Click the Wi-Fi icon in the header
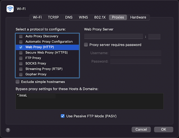179x138 pixels. tap(10, 9)
